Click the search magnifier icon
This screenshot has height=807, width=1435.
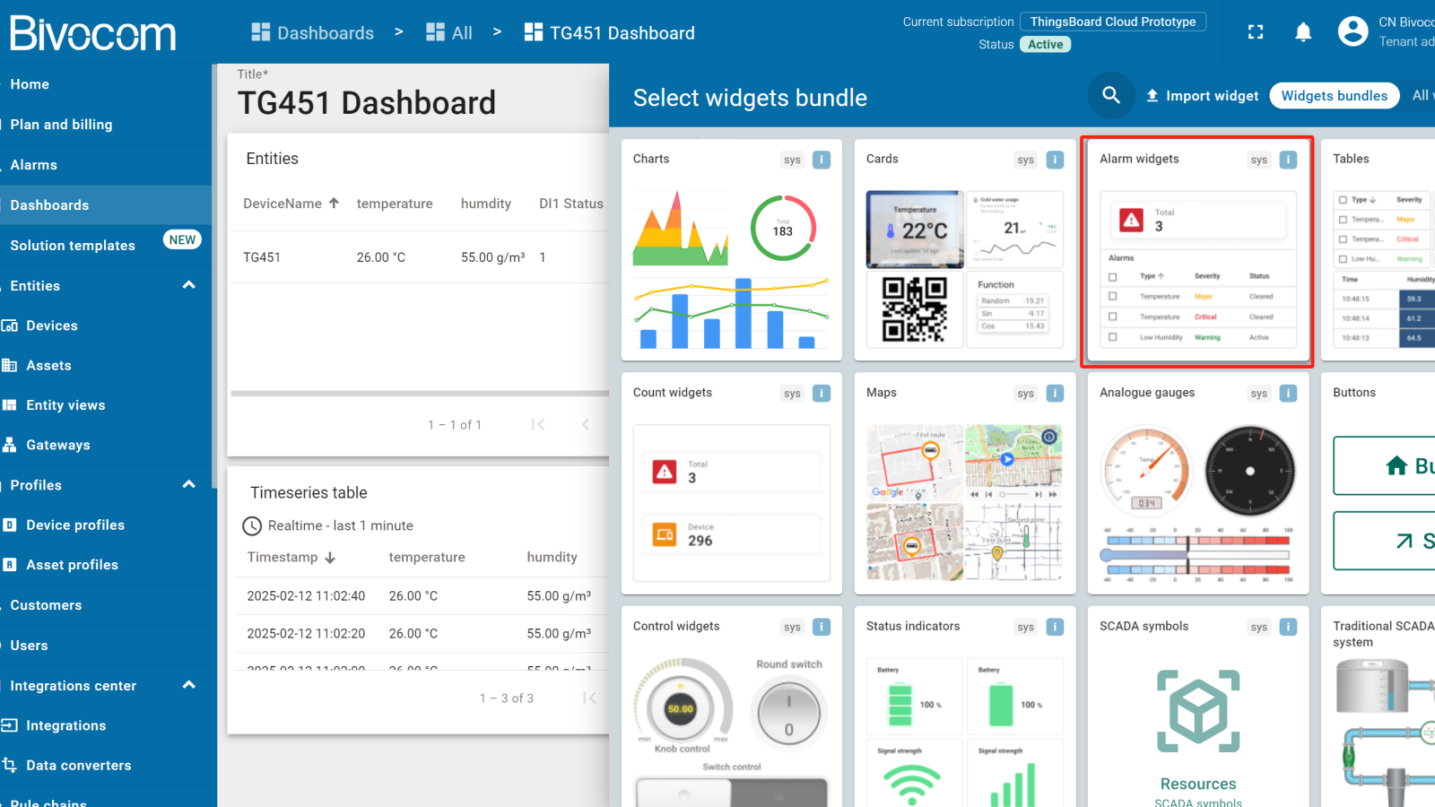click(x=1110, y=95)
